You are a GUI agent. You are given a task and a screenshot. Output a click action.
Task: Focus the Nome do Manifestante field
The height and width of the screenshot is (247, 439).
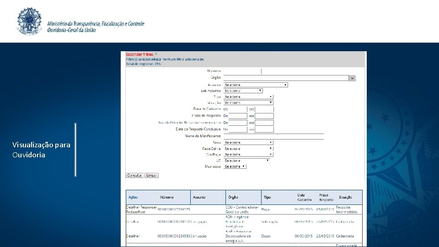coord(273,136)
